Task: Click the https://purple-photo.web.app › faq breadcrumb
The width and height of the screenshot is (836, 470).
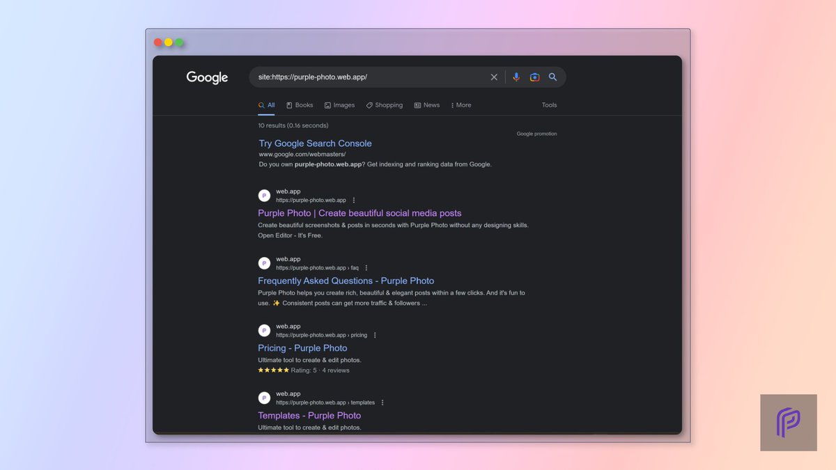Action: click(x=317, y=267)
